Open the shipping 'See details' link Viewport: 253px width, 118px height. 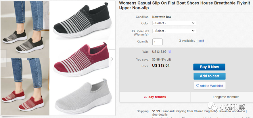(160, 115)
